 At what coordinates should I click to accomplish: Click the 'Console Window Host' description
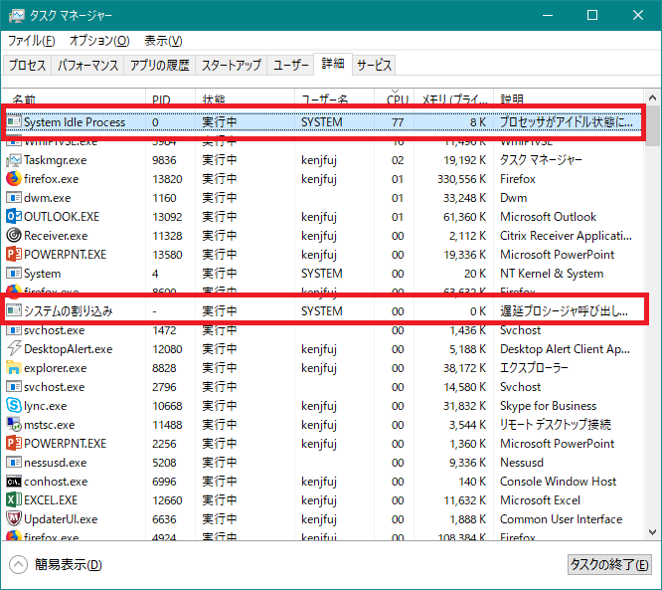click(559, 482)
